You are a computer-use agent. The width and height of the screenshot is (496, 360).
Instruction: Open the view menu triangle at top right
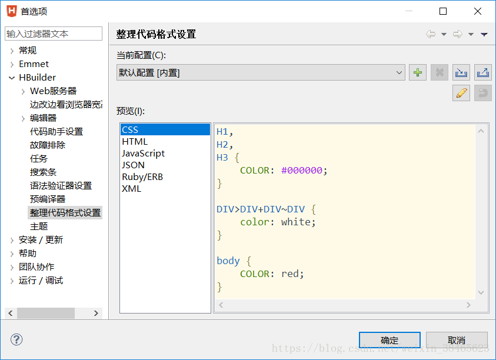click(484, 34)
